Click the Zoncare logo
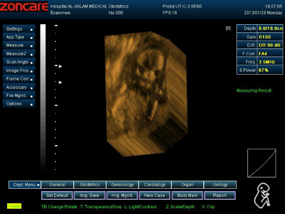This screenshot has height=214, width=285. tap(24, 6)
